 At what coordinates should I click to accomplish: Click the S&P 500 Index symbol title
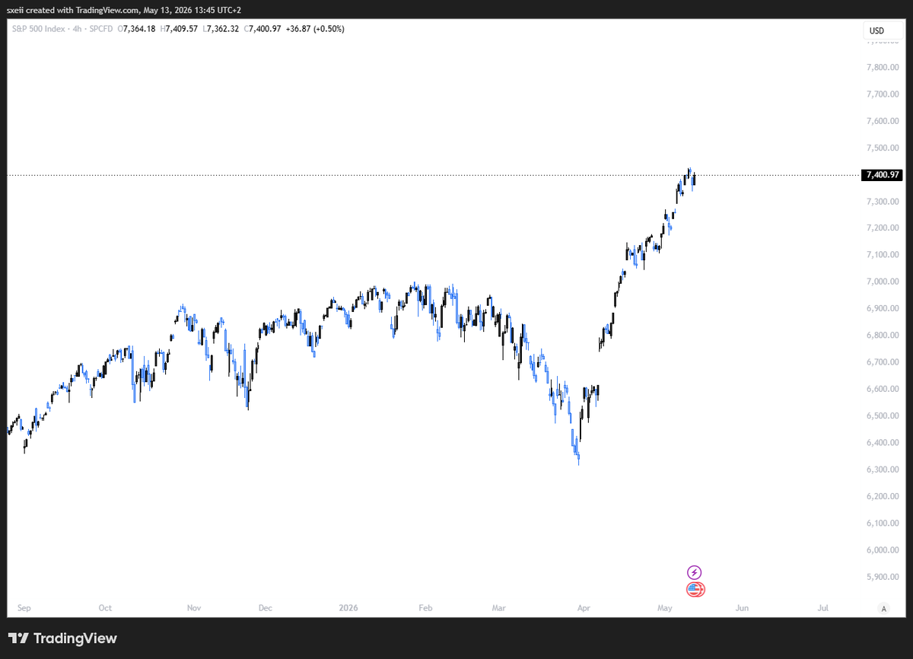point(37,29)
